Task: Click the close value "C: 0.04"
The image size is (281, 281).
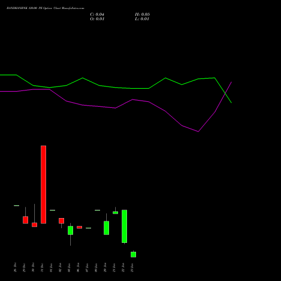Action: (x=97, y=15)
